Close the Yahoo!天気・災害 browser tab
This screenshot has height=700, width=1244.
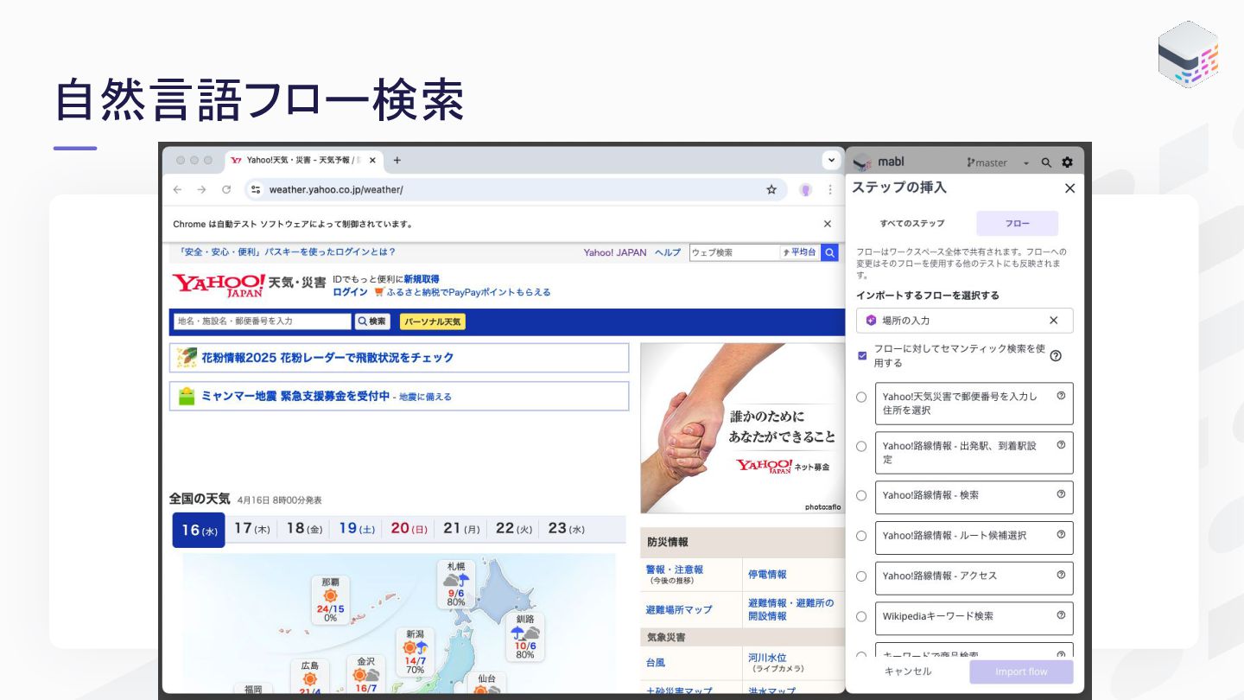pyautogui.click(x=372, y=160)
